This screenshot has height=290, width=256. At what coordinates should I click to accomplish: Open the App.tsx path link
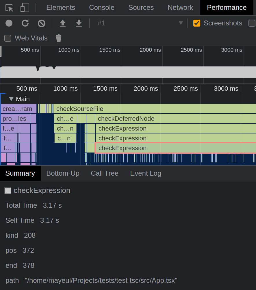101,280
